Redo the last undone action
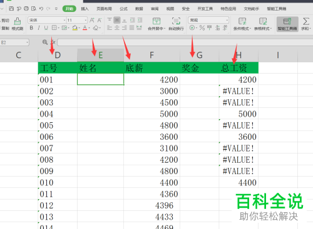The image size is (313, 229). [48, 9]
